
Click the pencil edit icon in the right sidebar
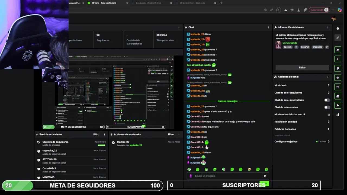pos(338,38)
